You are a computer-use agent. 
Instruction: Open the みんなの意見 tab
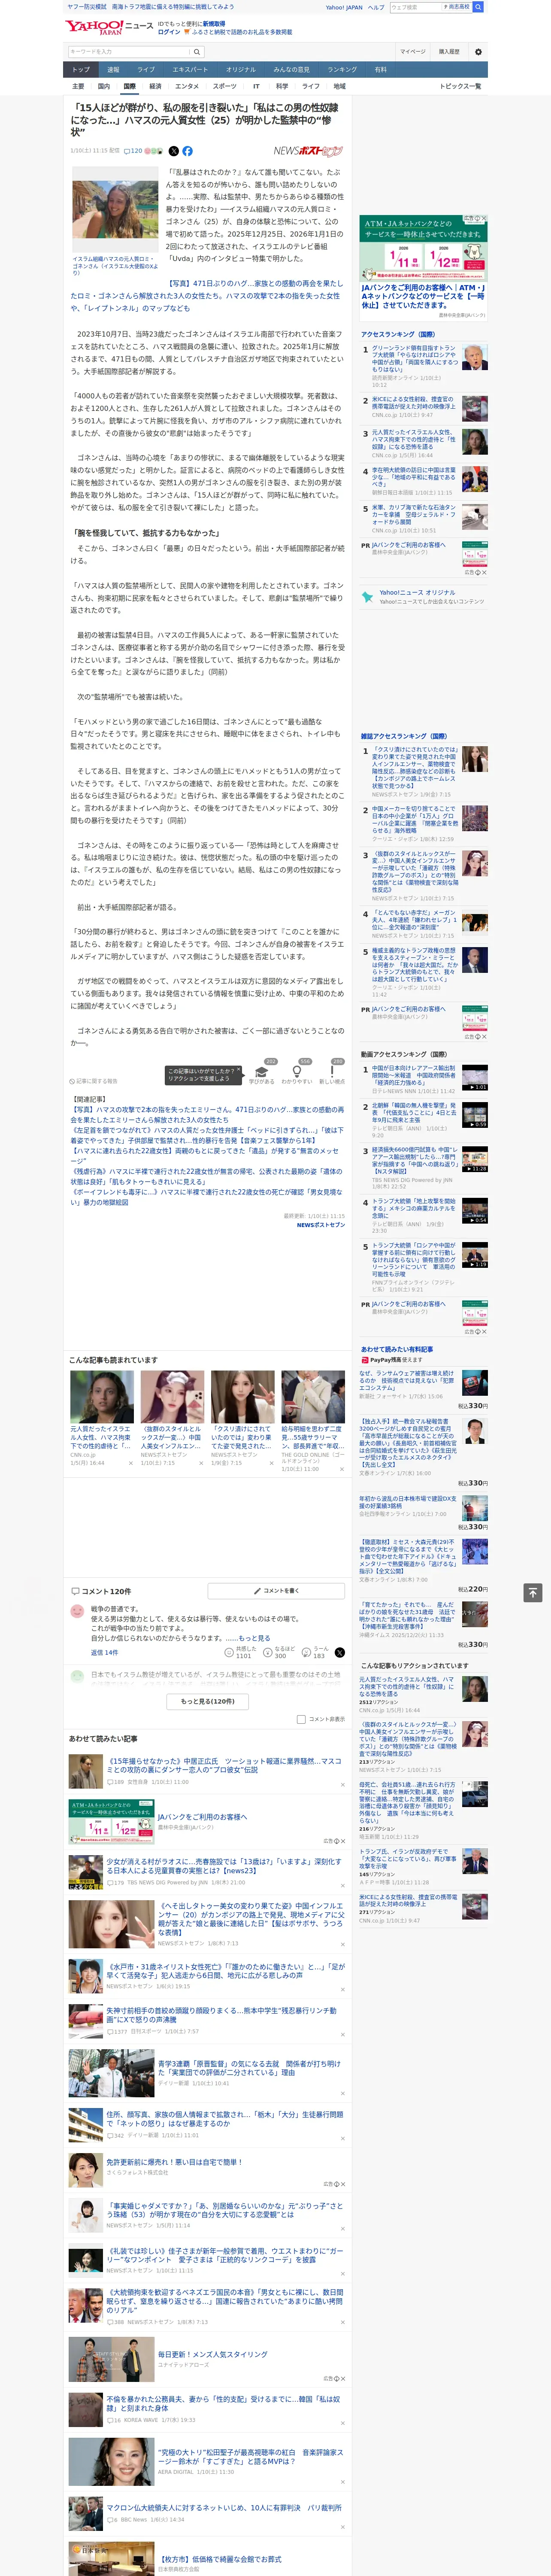[291, 70]
